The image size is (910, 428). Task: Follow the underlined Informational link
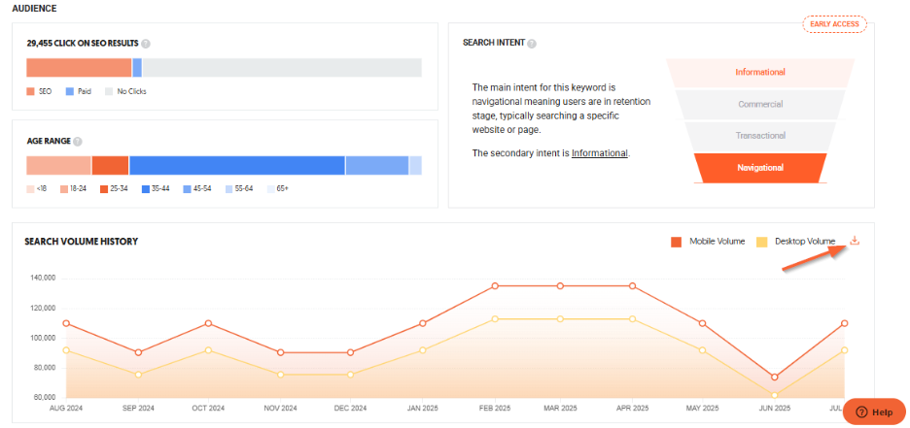click(600, 153)
